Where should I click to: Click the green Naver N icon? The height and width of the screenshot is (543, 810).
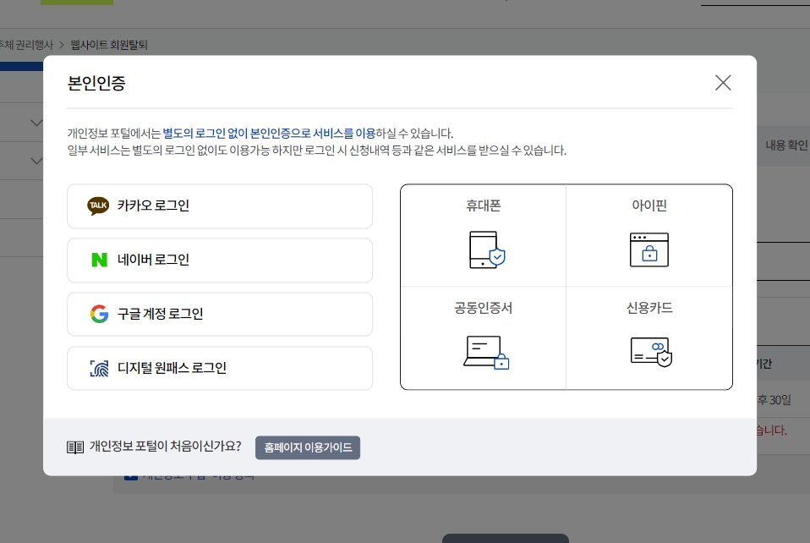[x=99, y=260]
